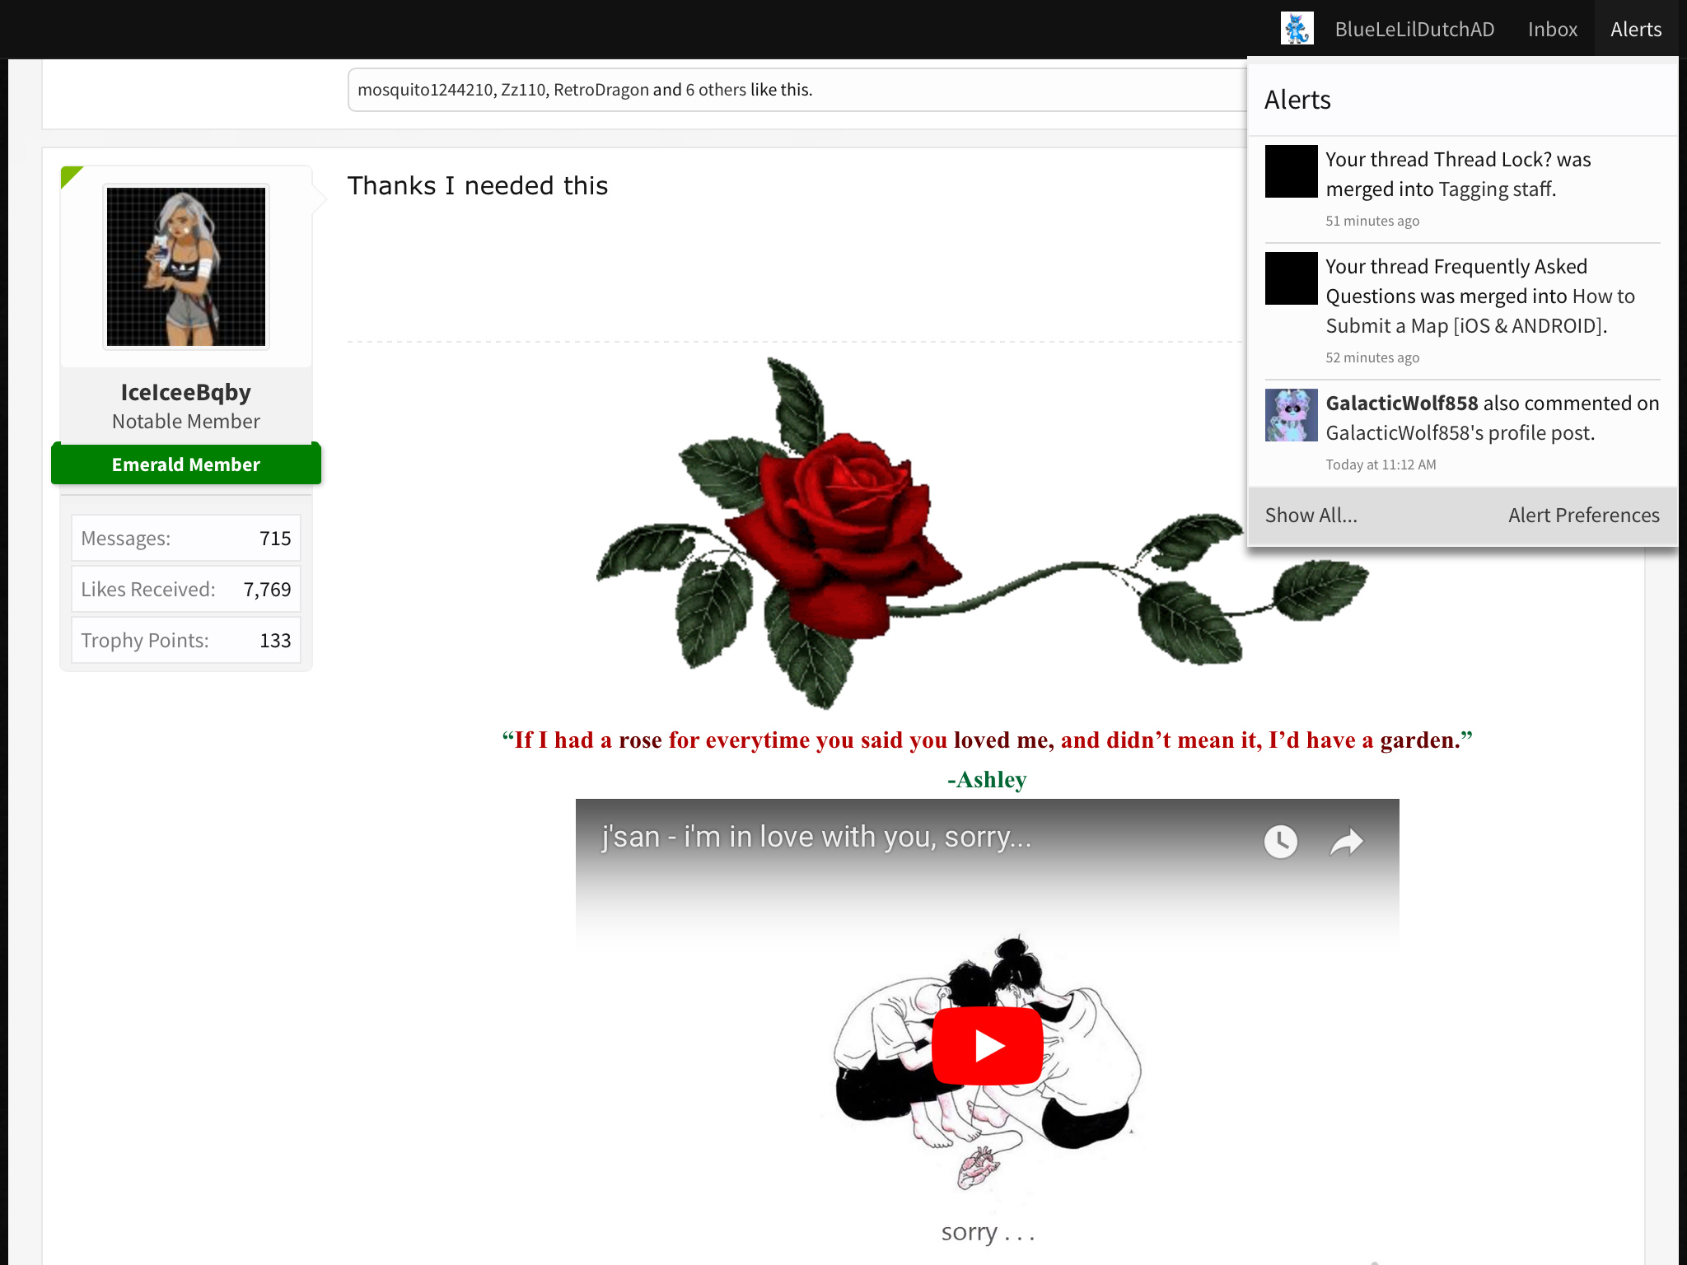This screenshot has width=1687, height=1265.
Task: Show the 6 others who liked
Action: coord(716,90)
